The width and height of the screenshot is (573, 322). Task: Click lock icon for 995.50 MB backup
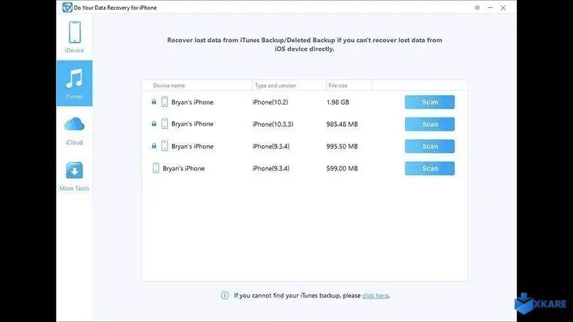click(154, 146)
